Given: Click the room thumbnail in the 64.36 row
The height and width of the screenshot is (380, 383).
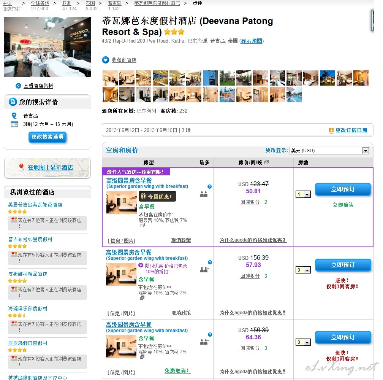Looking at the screenshot, I should point(121,347).
